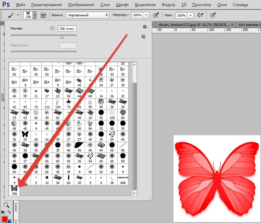Viewport: 261px width, 223px height.
Task: Reset default colors icon
Action: click(x=3, y=212)
